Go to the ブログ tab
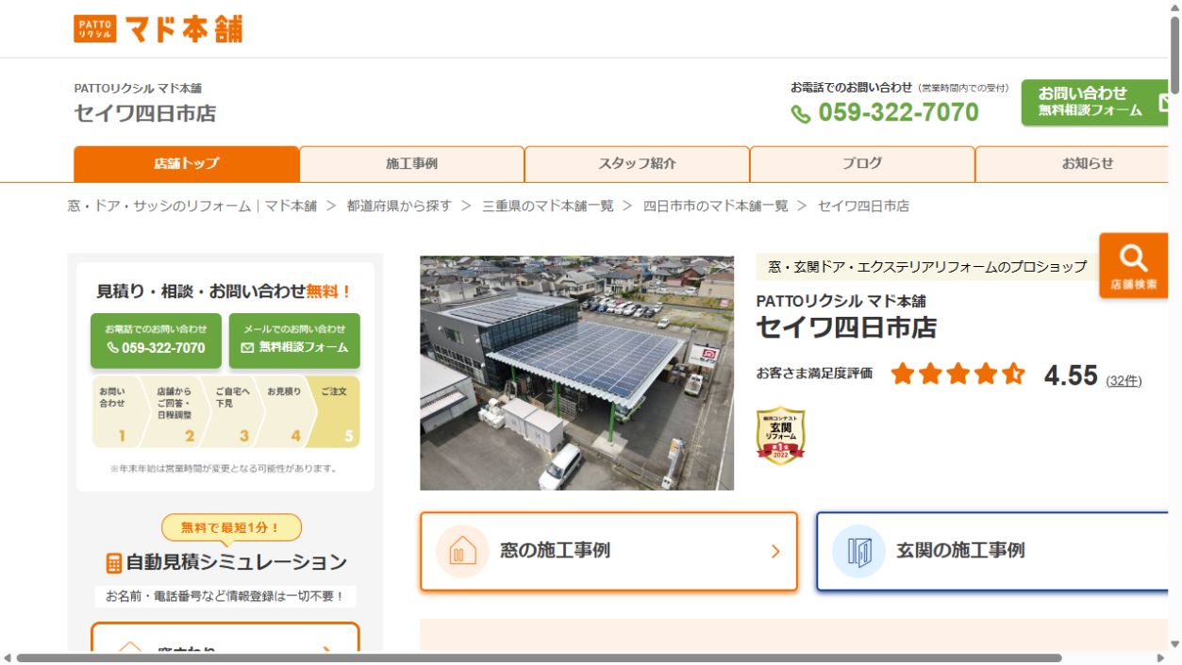Screen dimensions: 1182x665 click(x=862, y=163)
